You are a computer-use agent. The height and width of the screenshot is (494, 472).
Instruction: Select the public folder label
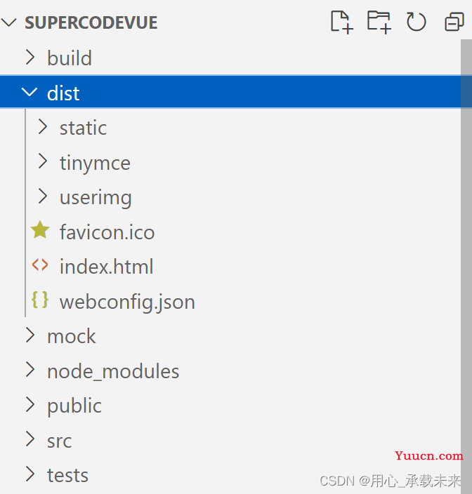74,406
